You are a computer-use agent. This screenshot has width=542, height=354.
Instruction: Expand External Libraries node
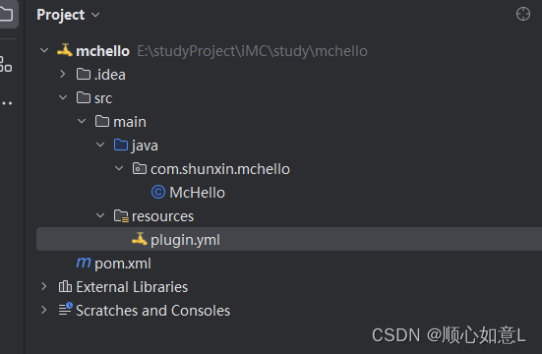[x=44, y=286]
